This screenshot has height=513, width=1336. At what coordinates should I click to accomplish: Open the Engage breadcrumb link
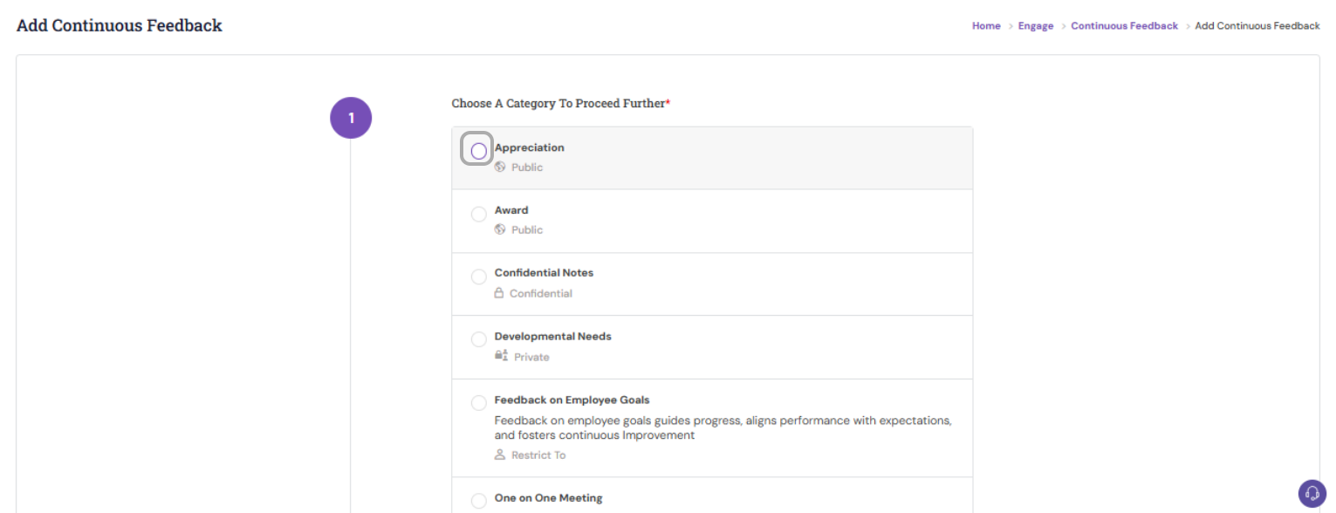click(1035, 26)
